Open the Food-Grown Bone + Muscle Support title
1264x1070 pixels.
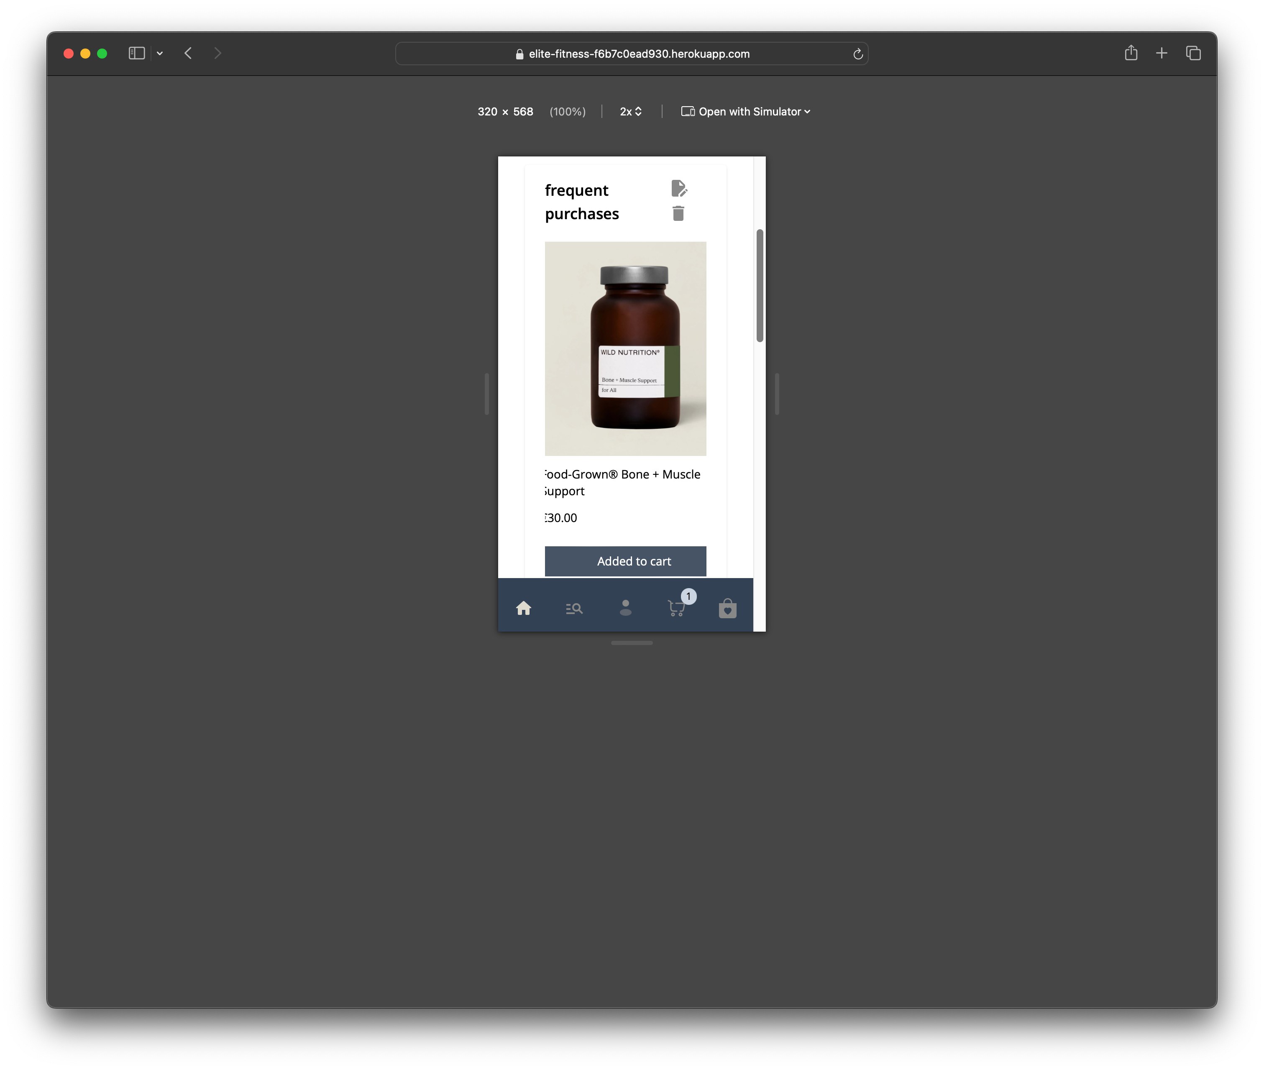622,483
